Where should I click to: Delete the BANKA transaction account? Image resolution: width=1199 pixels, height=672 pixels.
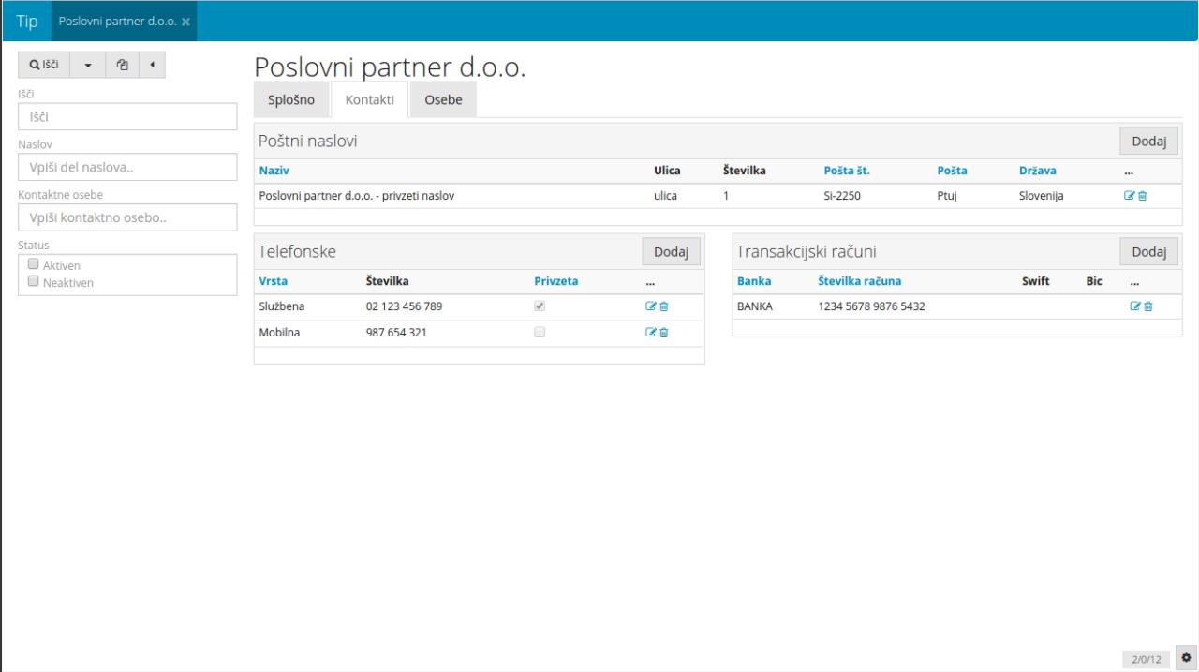pyautogui.click(x=1148, y=306)
